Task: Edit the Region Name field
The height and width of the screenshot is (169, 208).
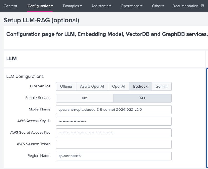Action: [114, 156]
